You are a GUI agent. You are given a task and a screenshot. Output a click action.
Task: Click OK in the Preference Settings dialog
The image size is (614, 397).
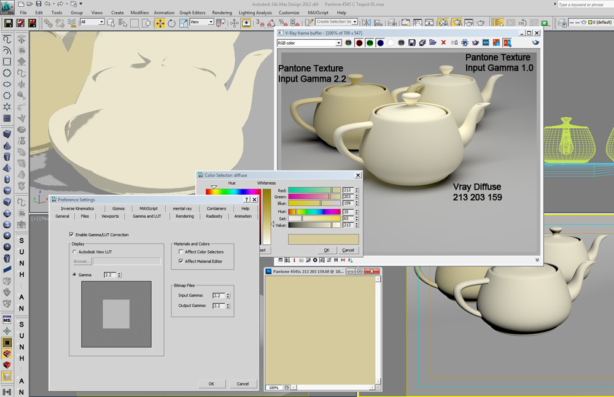tap(211, 384)
